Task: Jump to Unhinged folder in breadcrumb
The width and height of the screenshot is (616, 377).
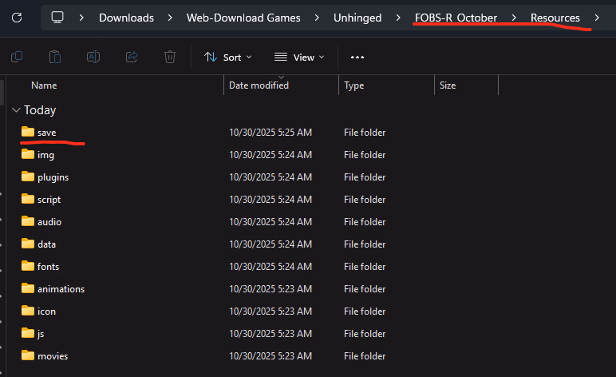Action: (356, 18)
